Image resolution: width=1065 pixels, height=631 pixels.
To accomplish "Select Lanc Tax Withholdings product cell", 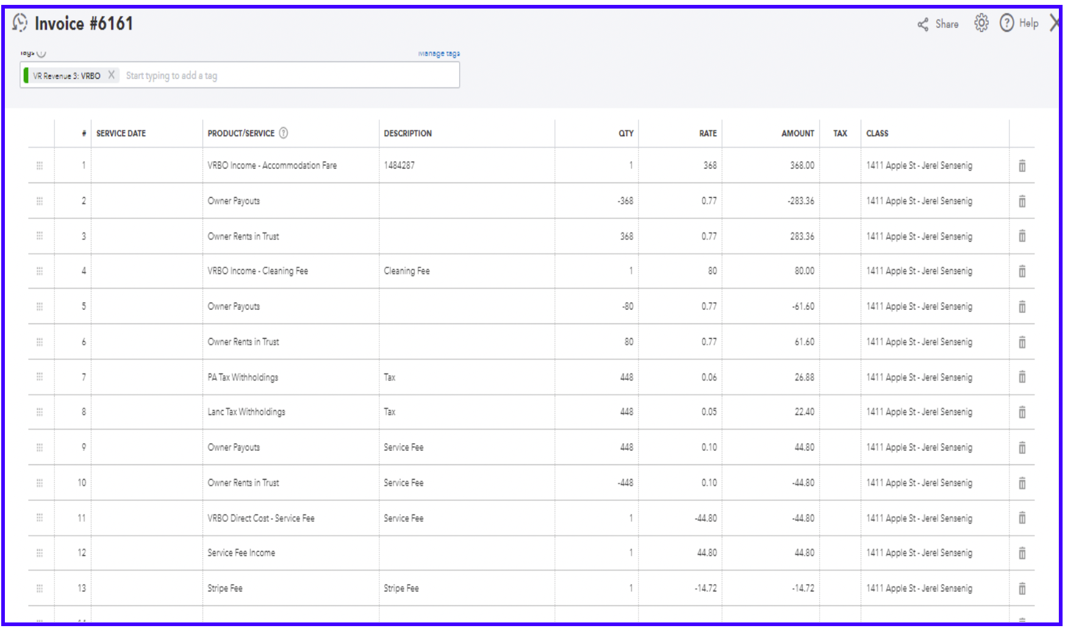I will click(246, 412).
